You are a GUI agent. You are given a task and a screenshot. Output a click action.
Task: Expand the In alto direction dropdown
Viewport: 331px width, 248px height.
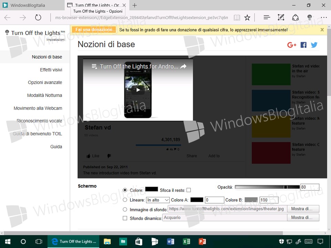pos(158,200)
